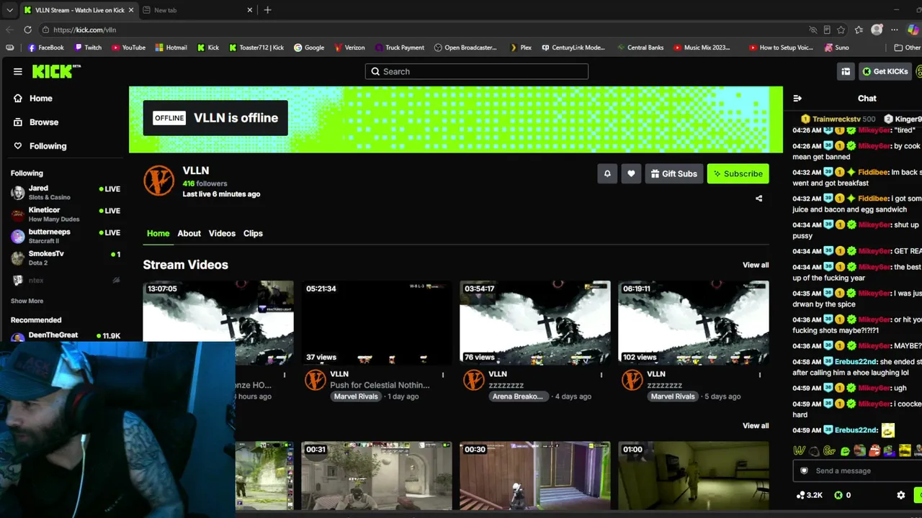Open the Hotmail bookmark
Screen dimensions: 922x518
click(171, 47)
